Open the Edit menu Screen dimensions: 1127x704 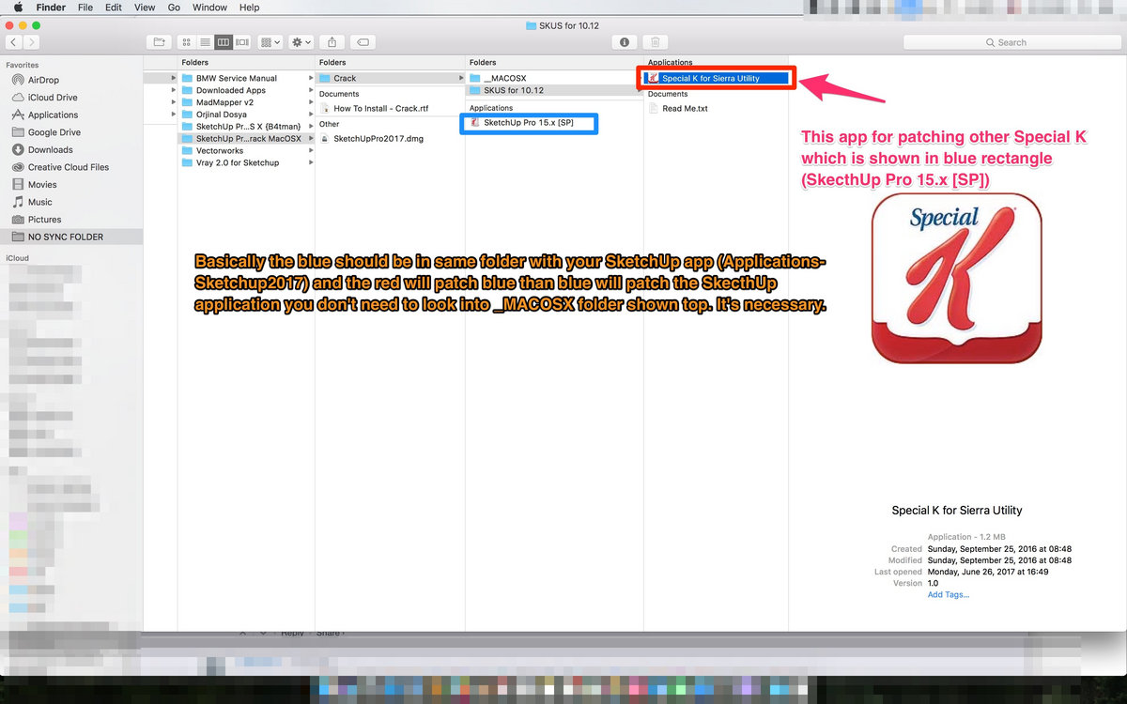click(114, 8)
